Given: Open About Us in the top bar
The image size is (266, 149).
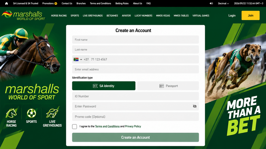Looking at the screenshot, I should pyautogui.click(x=138, y=3).
